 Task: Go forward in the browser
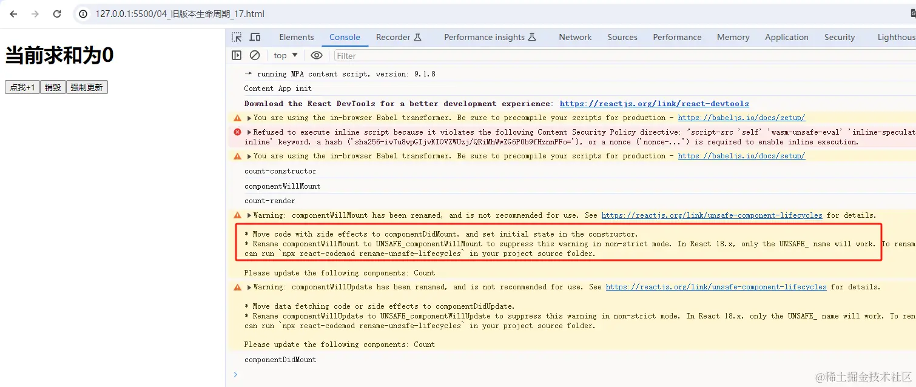[35, 14]
